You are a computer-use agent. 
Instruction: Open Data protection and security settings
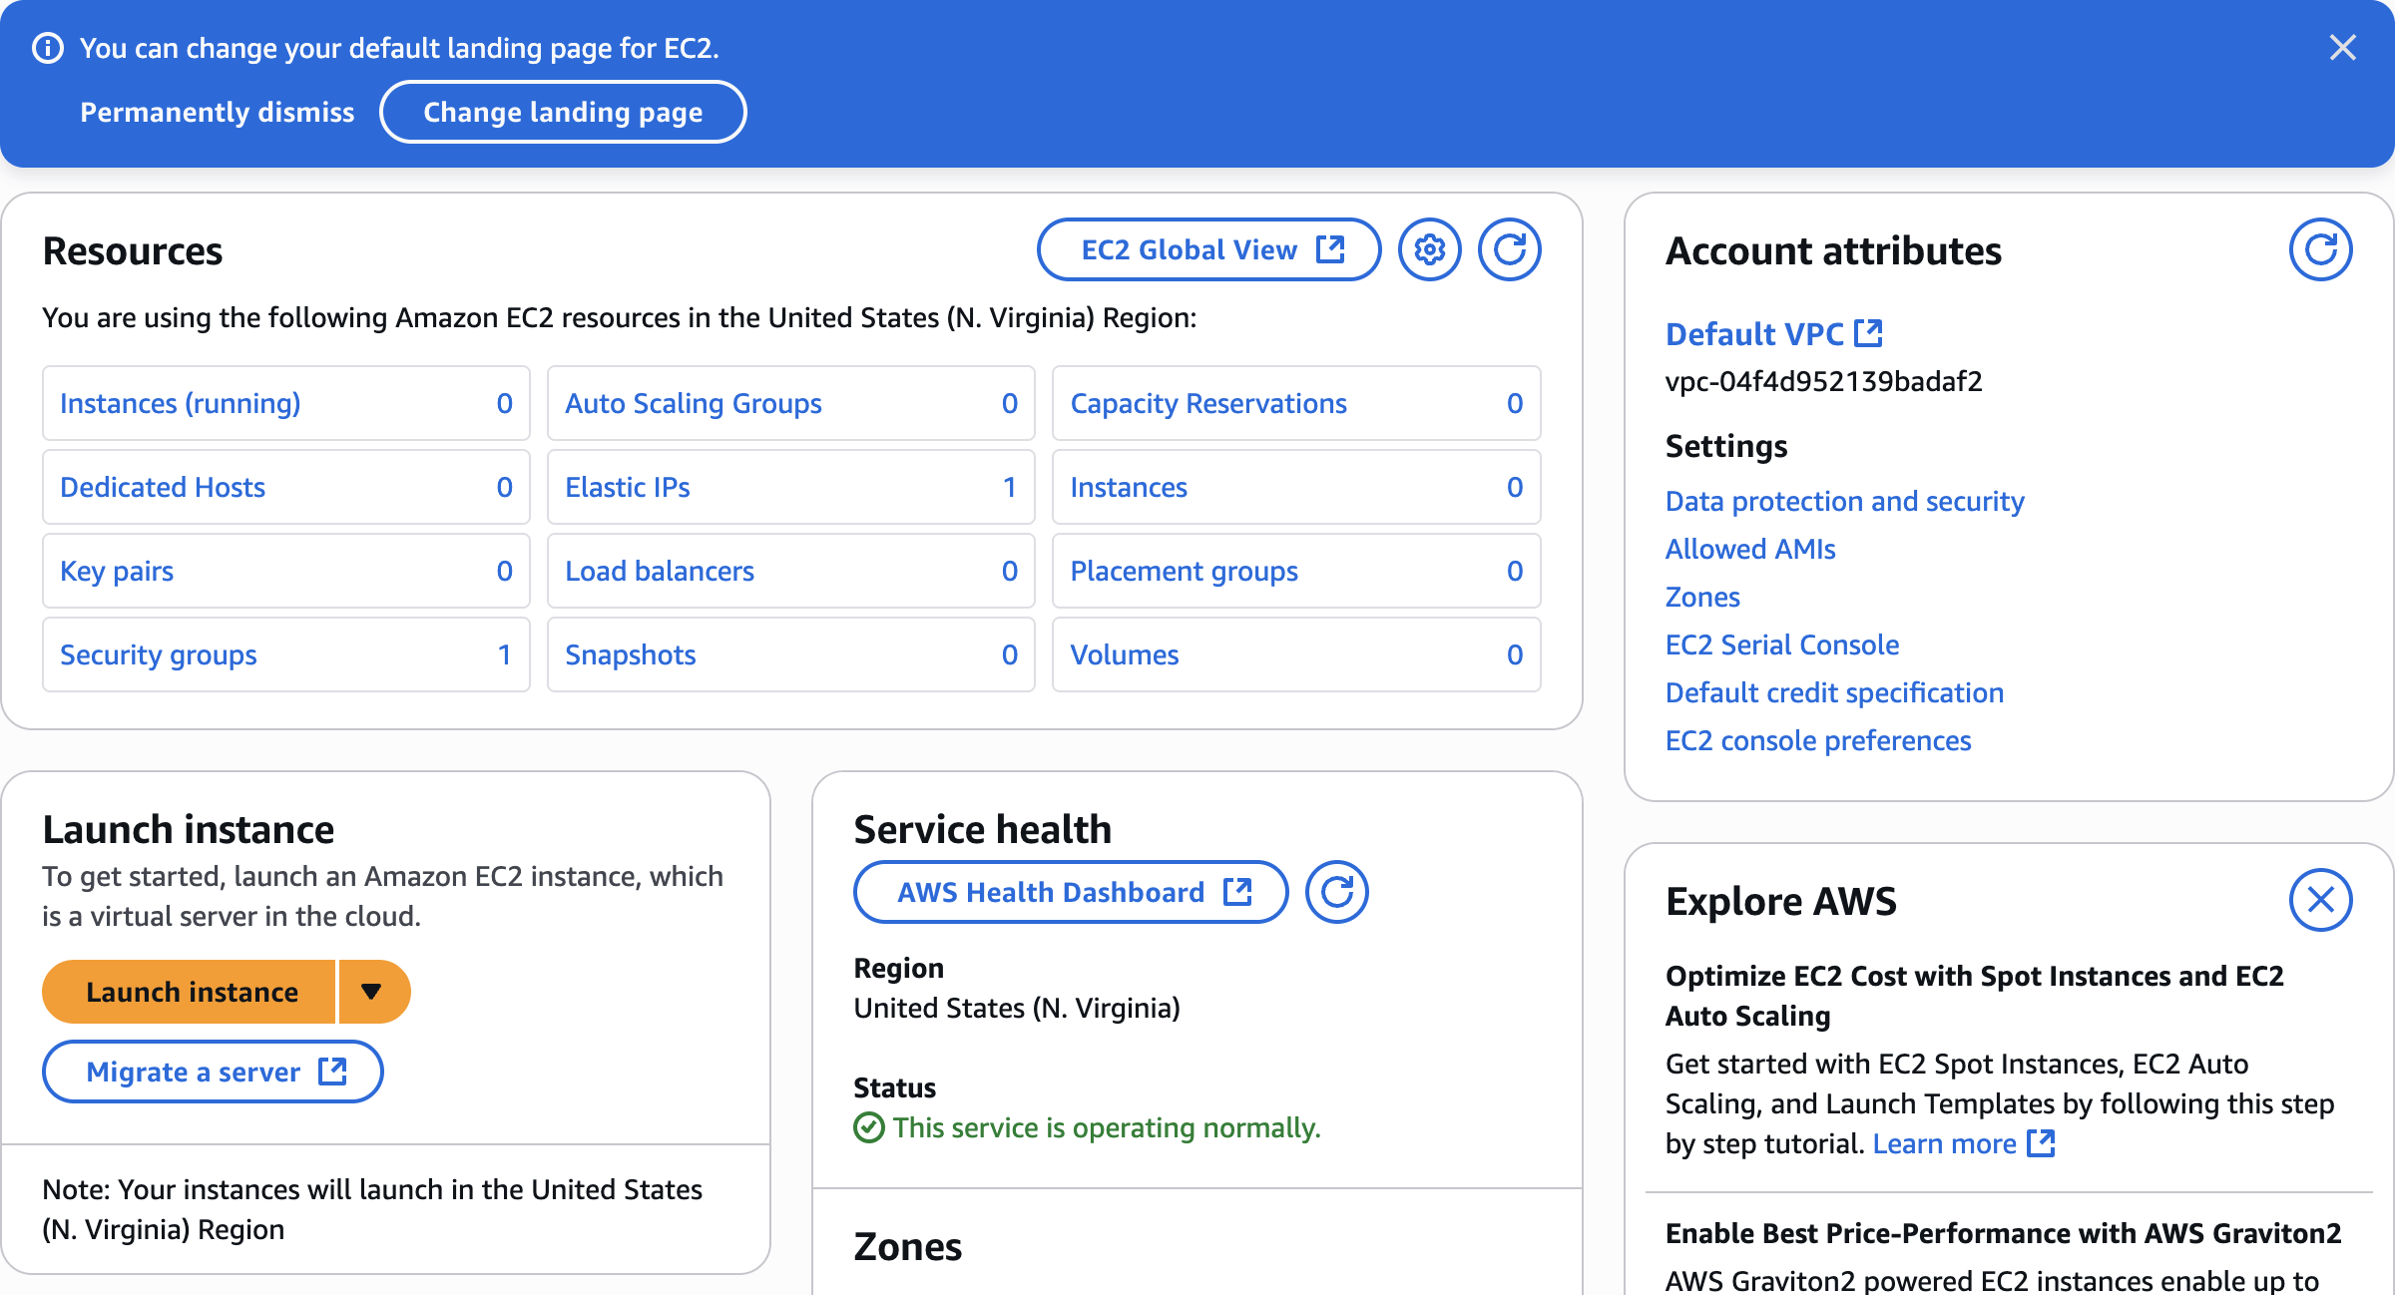pyautogui.click(x=1844, y=501)
